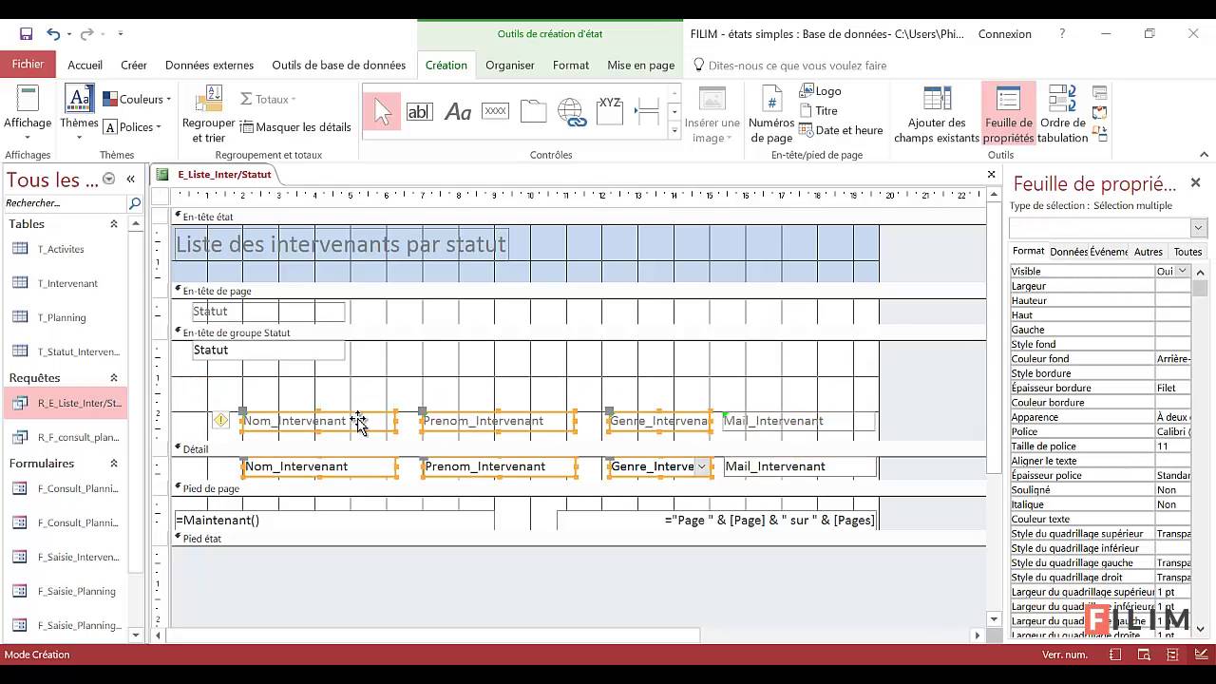
Task: Collapse the Requêtes group
Action: pyautogui.click(x=114, y=378)
